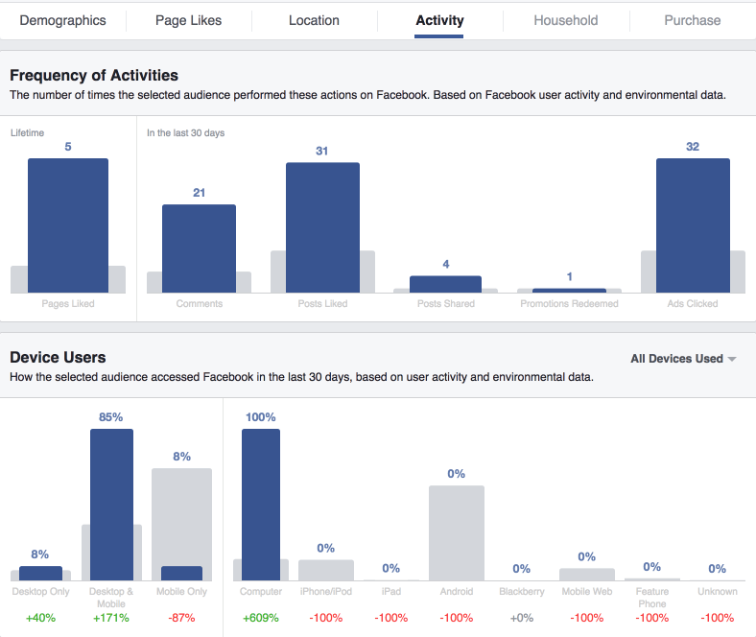Select the Desktop & Mobile 85% bar

[x=111, y=504]
